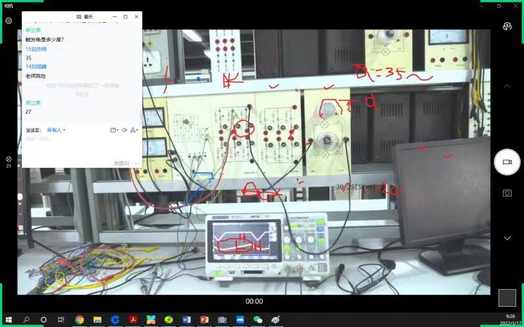
Task: Click the timer/HDR icon on left edge
Action: point(9,160)
